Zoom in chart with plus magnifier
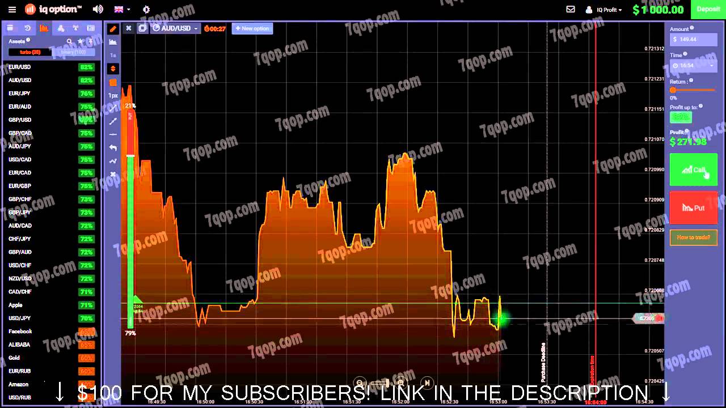Screen dimensions: 726x408 [x=401, y=383]
